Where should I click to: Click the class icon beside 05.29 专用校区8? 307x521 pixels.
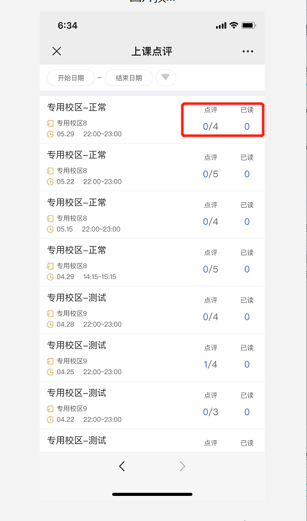[x=50, y=123]
